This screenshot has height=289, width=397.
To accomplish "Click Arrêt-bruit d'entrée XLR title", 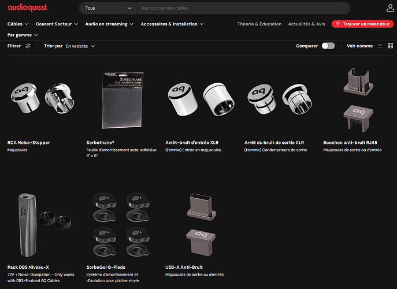I will [x=192, y=143].
